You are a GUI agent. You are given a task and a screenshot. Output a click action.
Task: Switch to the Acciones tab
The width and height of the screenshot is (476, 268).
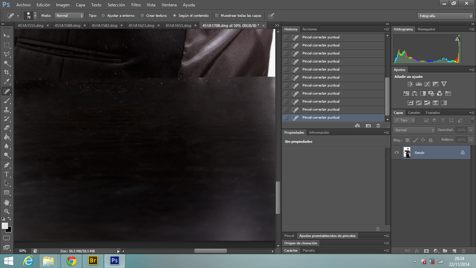tap(309, 29)
